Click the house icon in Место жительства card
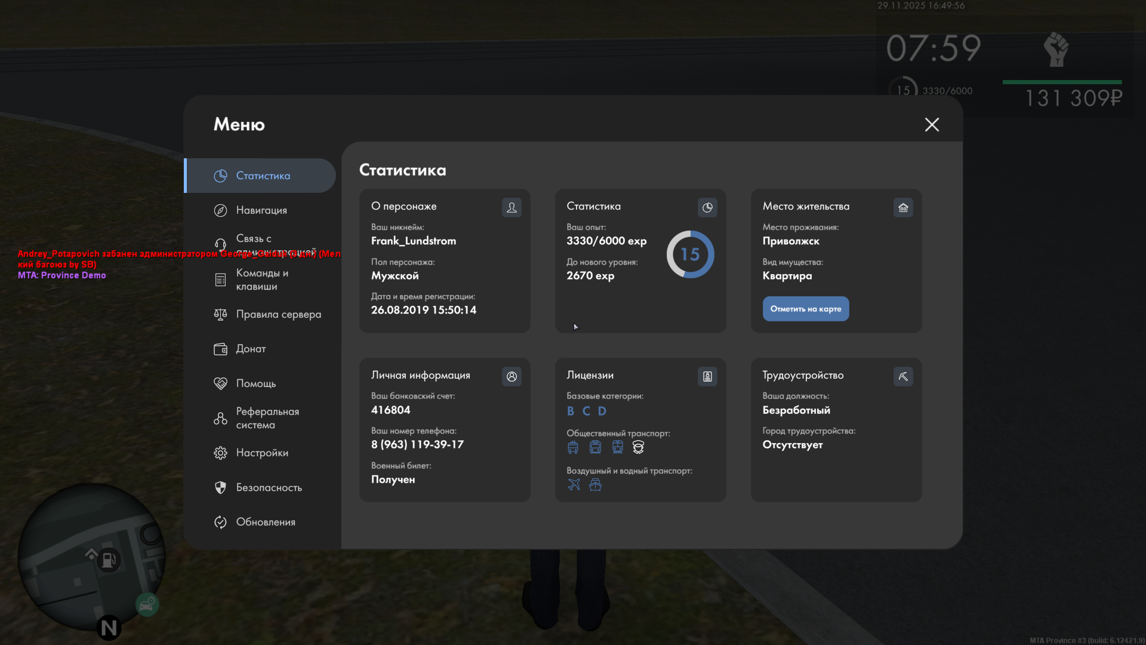The image size is (1146, 645). click(x=903, y=207)
